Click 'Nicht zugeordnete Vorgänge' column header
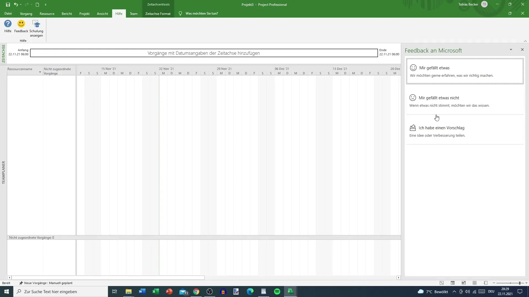 coord(59,71)
